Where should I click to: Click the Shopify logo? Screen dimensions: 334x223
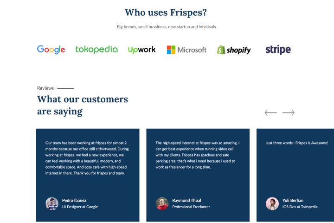pyautogui.click(x=234, y=50)
